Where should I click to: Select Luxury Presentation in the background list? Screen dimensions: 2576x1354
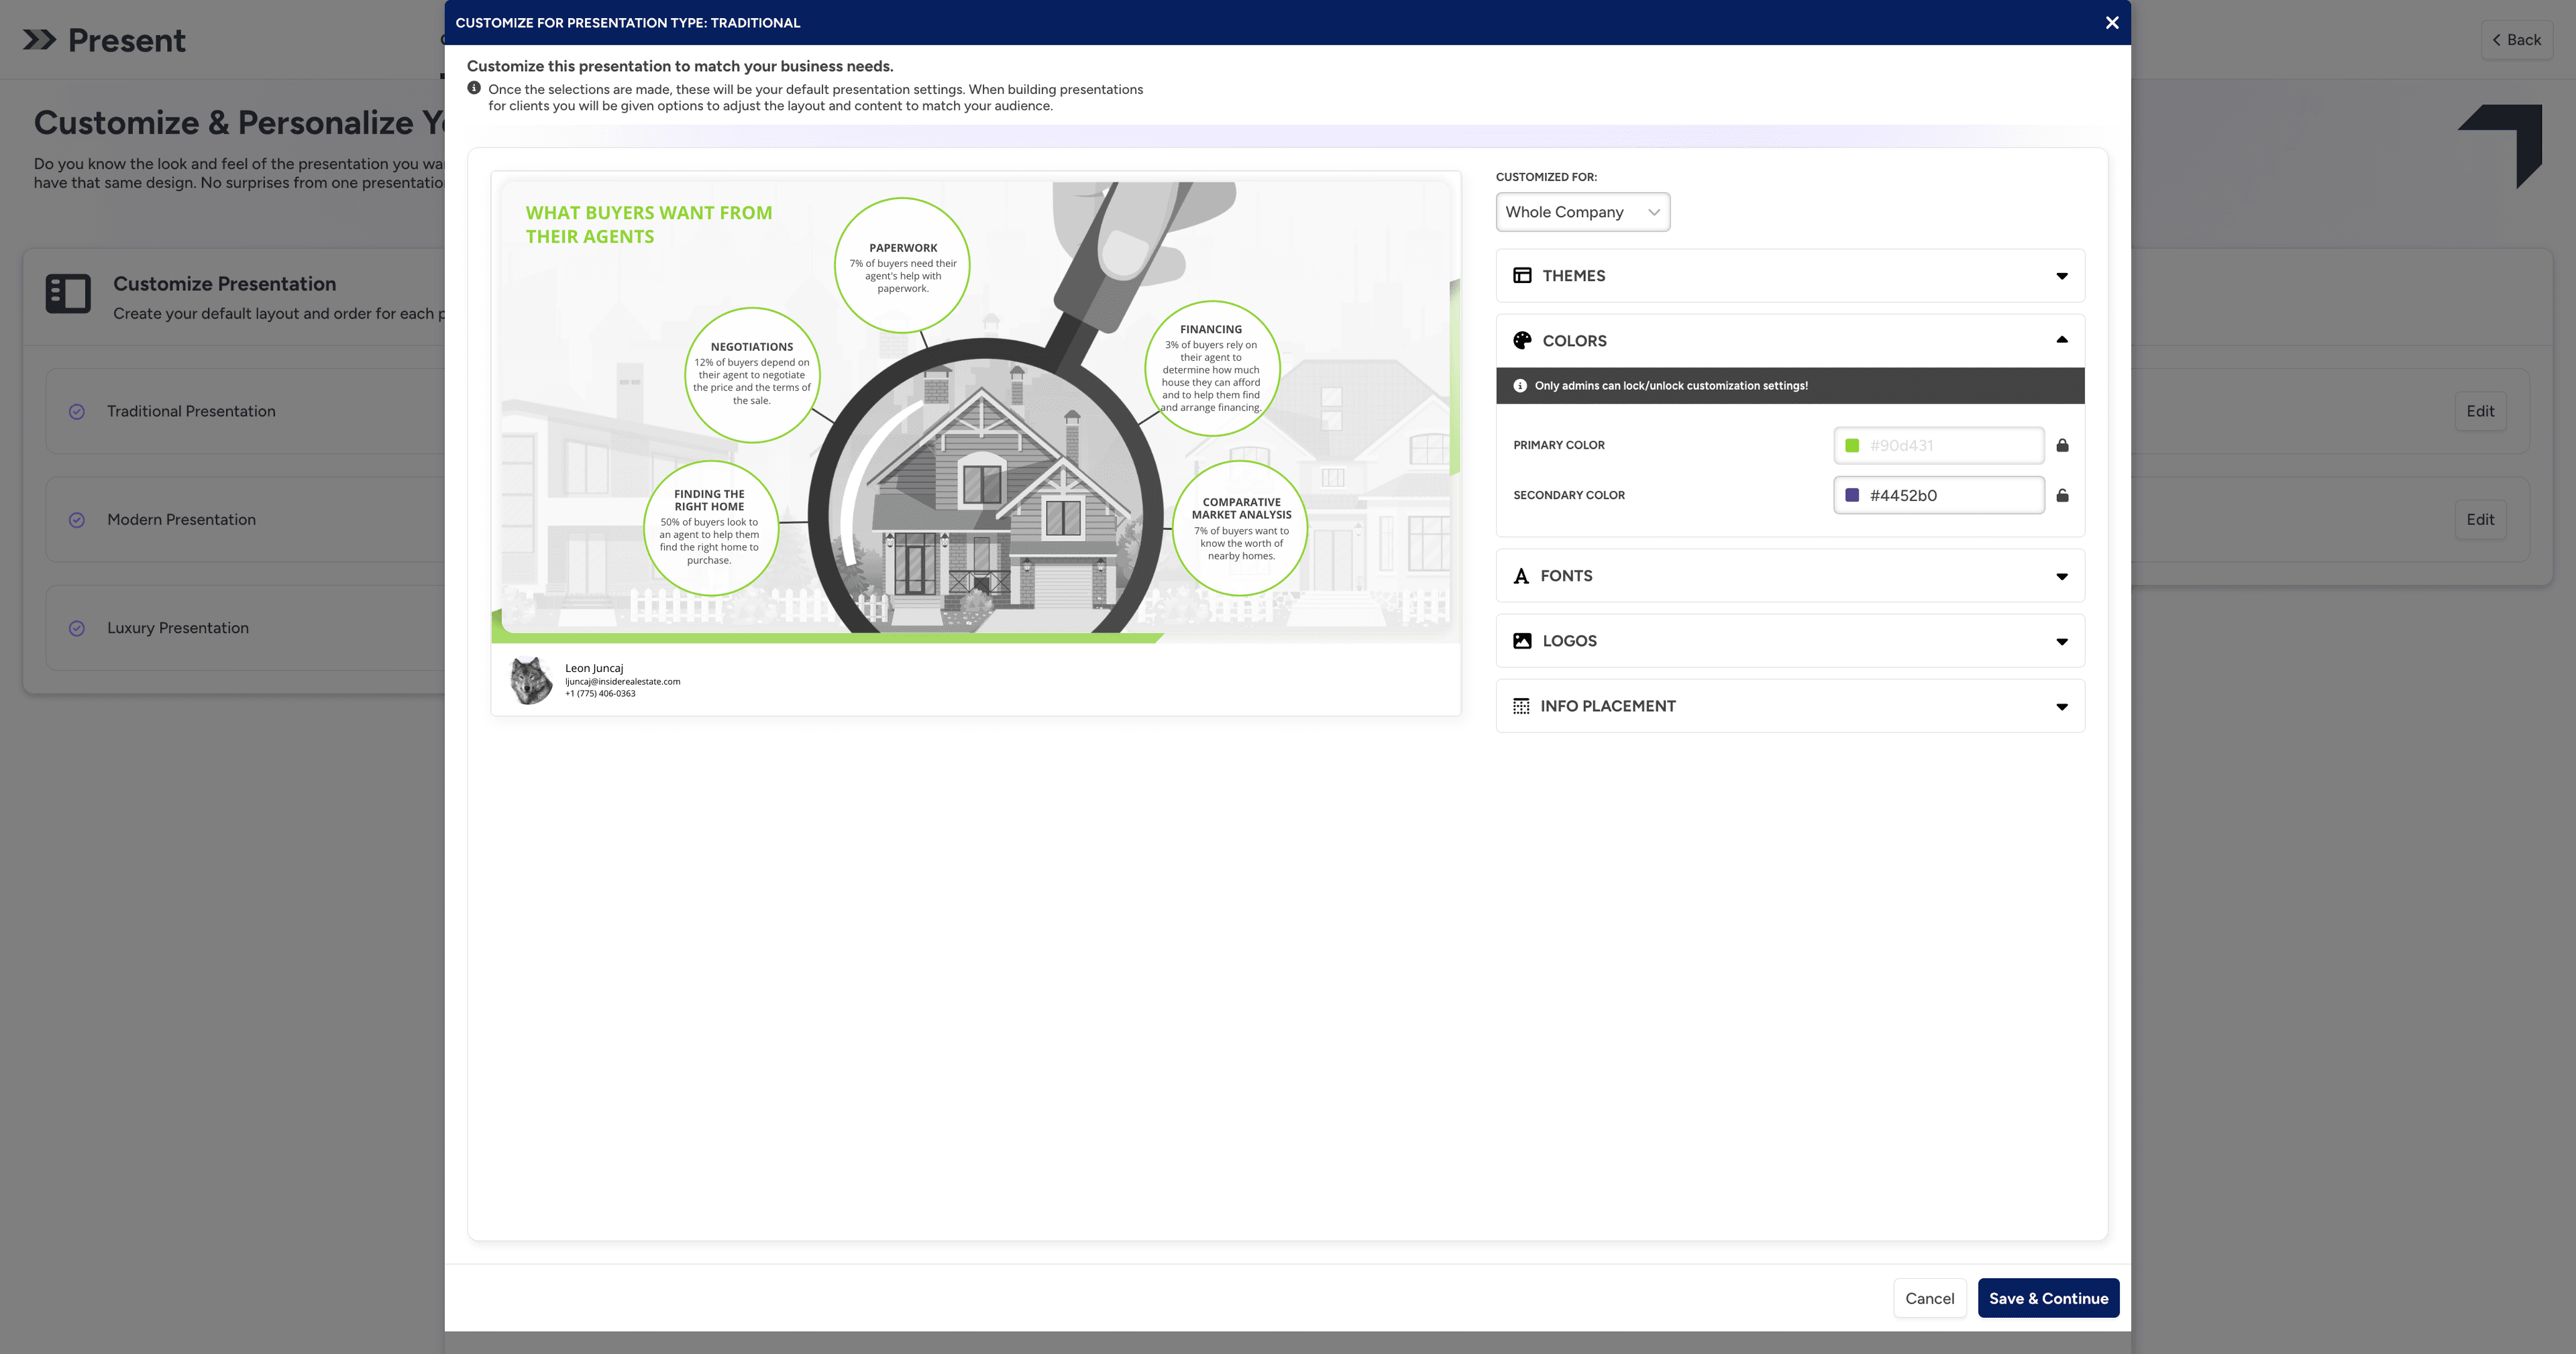(x=178, y=628)
